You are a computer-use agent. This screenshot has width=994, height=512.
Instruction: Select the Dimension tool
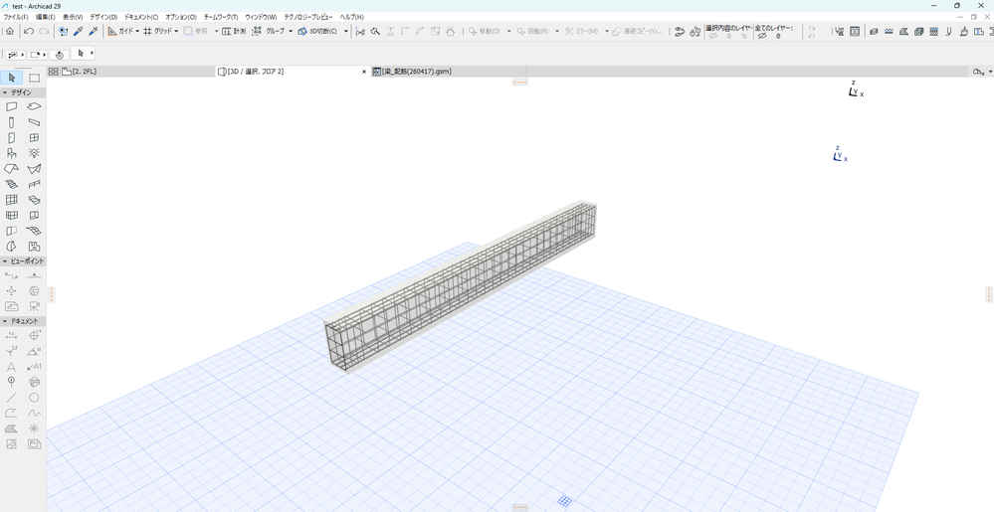coord(11,336)
